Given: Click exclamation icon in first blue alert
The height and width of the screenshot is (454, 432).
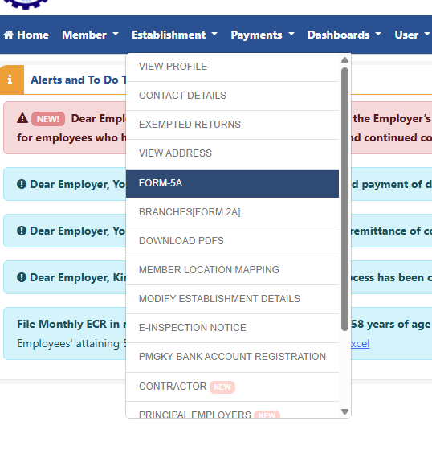Looking at the screenshot, I should click(x=22, y=184).
